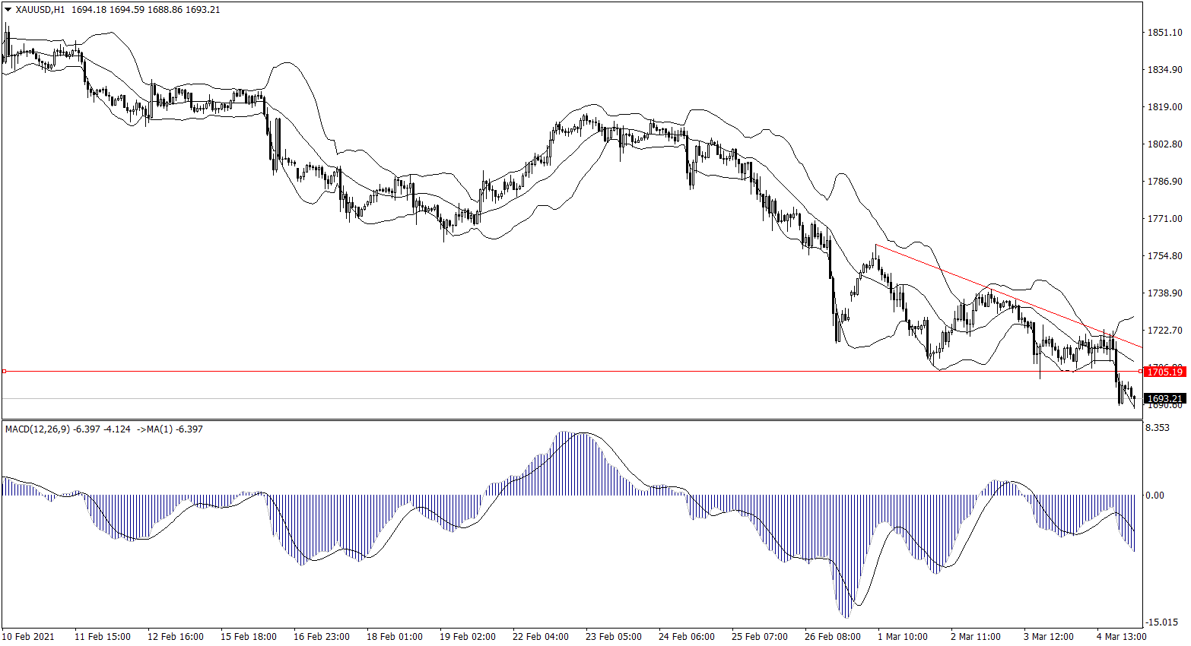This screenshot has height=646, width=1191.
Task: Click the 4 Mar 13:00 time label
Action: 1121,637
